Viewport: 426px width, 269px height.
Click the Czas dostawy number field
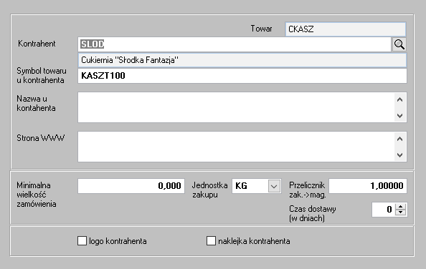(x=384, y=210)
